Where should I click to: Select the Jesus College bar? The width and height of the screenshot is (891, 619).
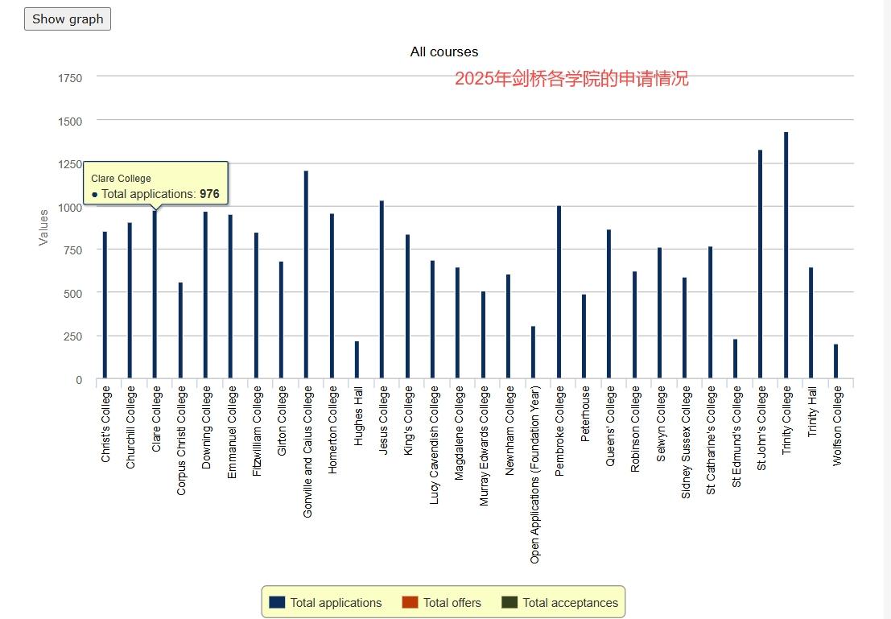click(382, 289)
